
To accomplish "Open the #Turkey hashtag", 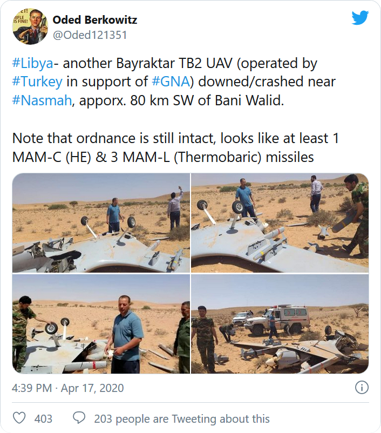I will coord(37,82).
